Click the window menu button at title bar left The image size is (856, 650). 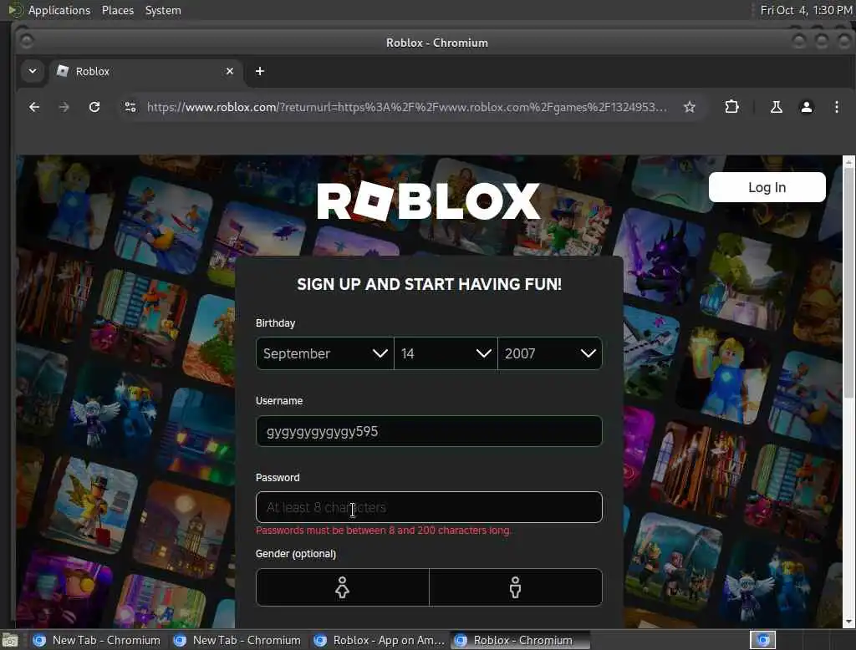click(x=26, y=41)
